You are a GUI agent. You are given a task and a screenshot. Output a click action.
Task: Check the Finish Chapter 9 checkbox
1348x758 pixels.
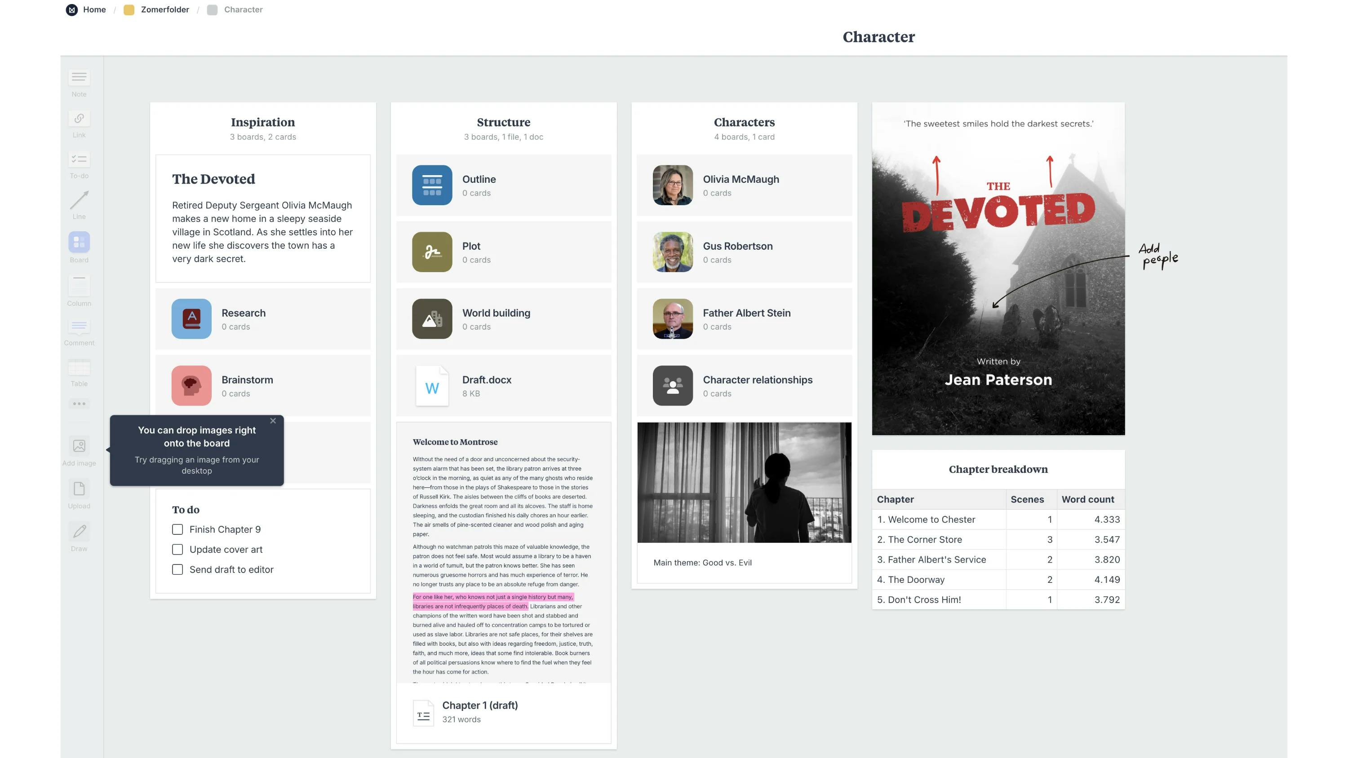coord(177,529)
